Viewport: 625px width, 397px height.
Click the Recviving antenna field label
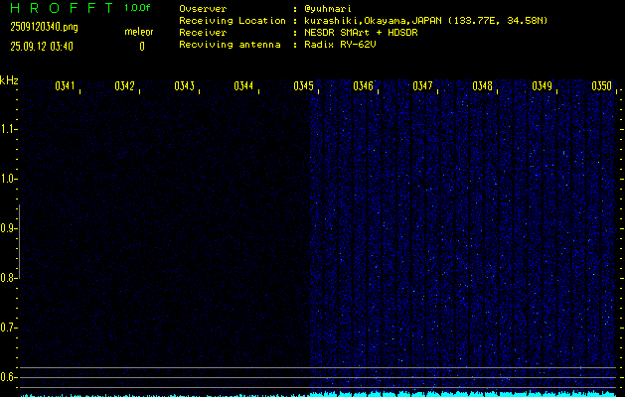[x=230, y=45]
